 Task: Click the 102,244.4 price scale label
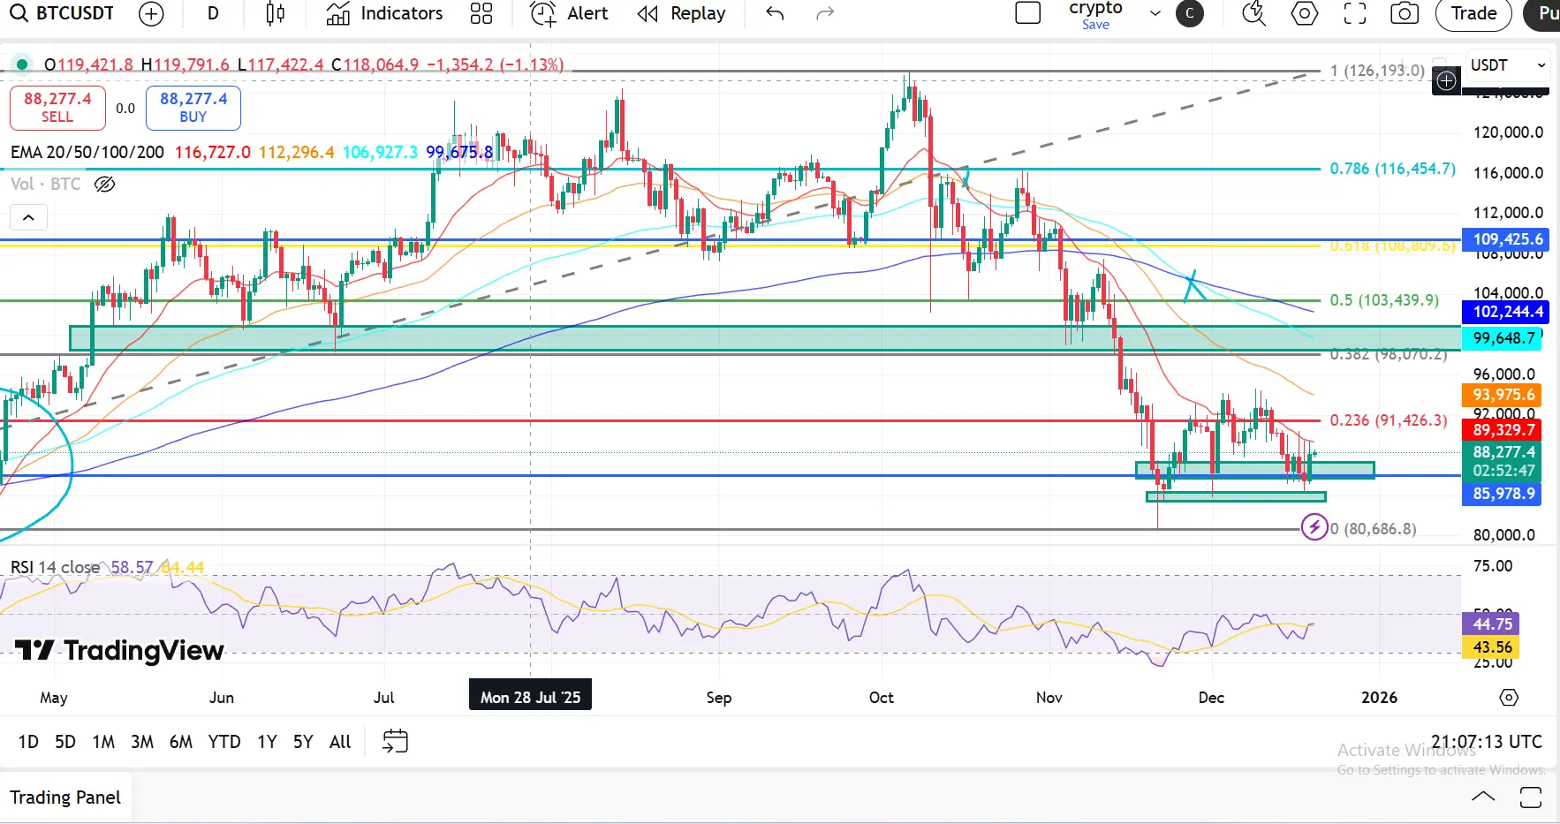[x=1507, y=312]
